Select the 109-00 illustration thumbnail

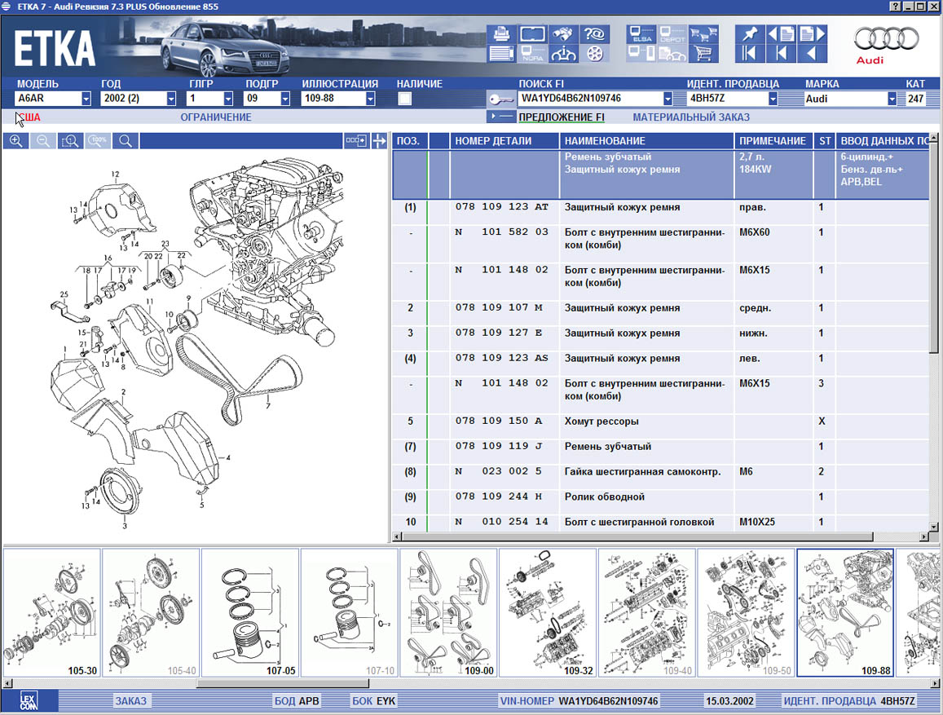coord(448,612)
